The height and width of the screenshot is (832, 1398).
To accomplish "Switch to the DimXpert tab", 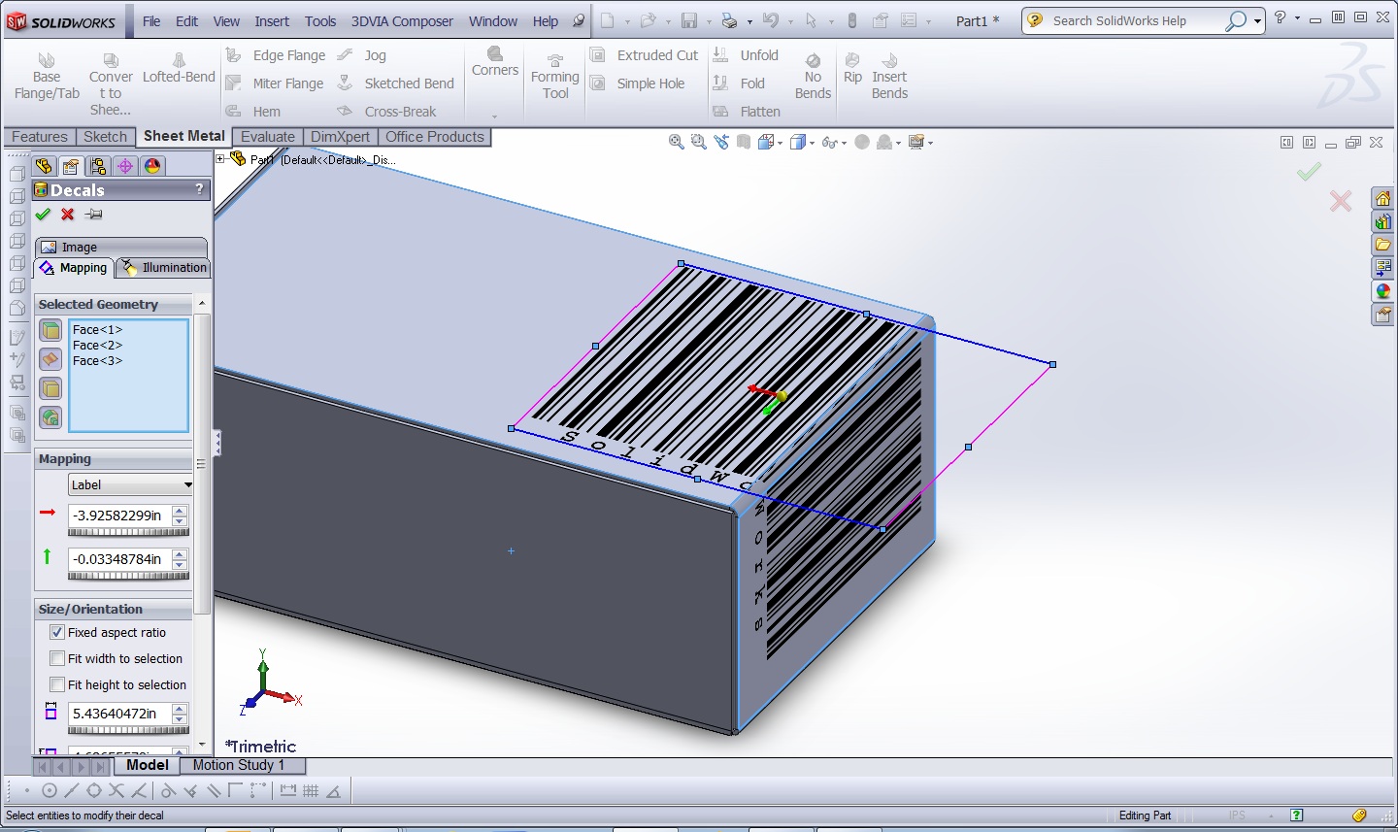I will [340, 137].
